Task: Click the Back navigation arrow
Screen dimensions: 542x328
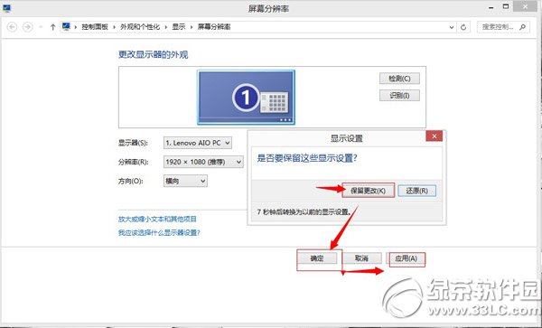Action: pos(12,27)
